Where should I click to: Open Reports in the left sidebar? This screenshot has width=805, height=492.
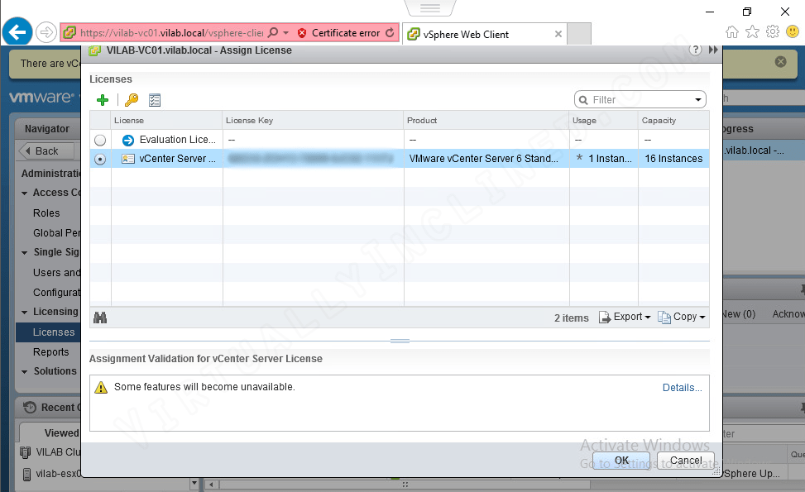(x=51, y=351)
